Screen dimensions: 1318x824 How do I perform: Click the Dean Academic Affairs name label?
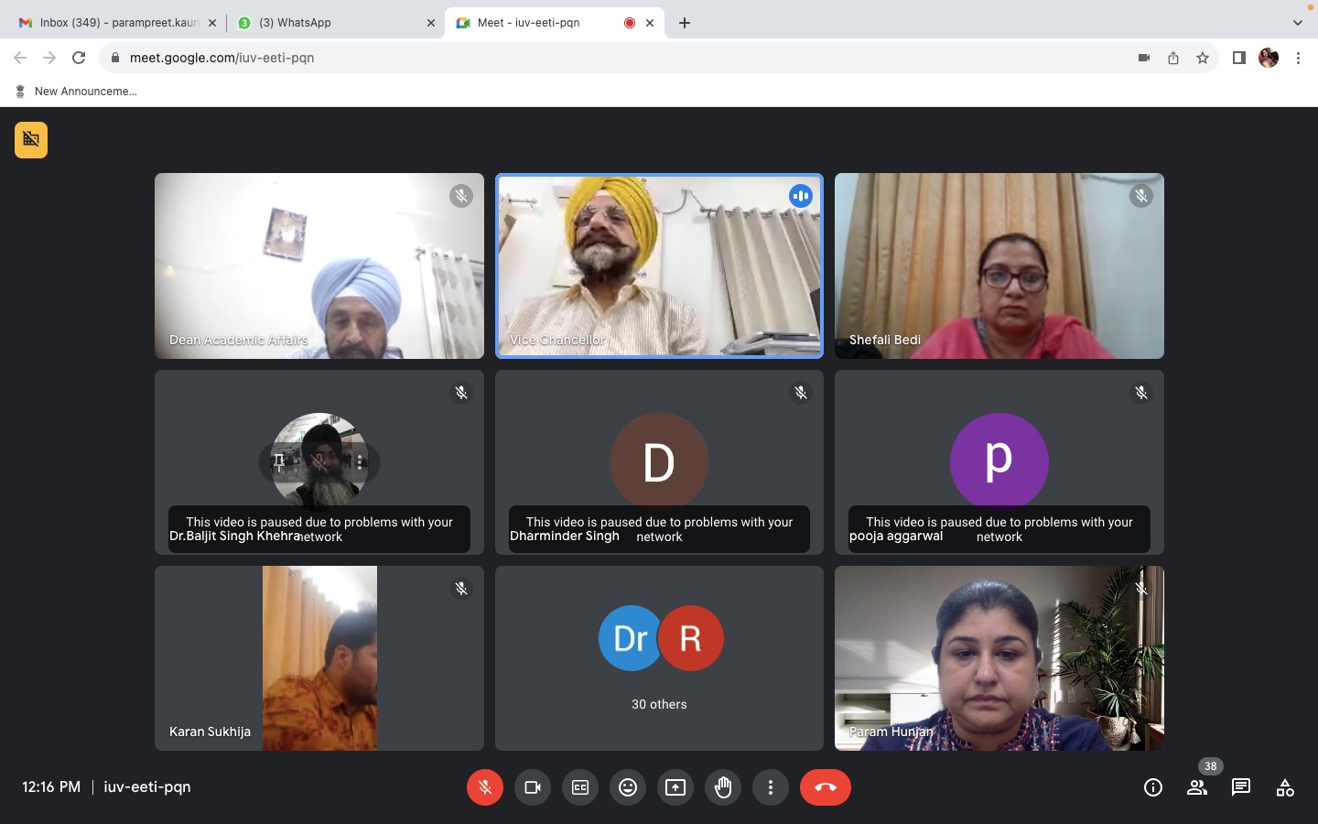tap(239, 340)
